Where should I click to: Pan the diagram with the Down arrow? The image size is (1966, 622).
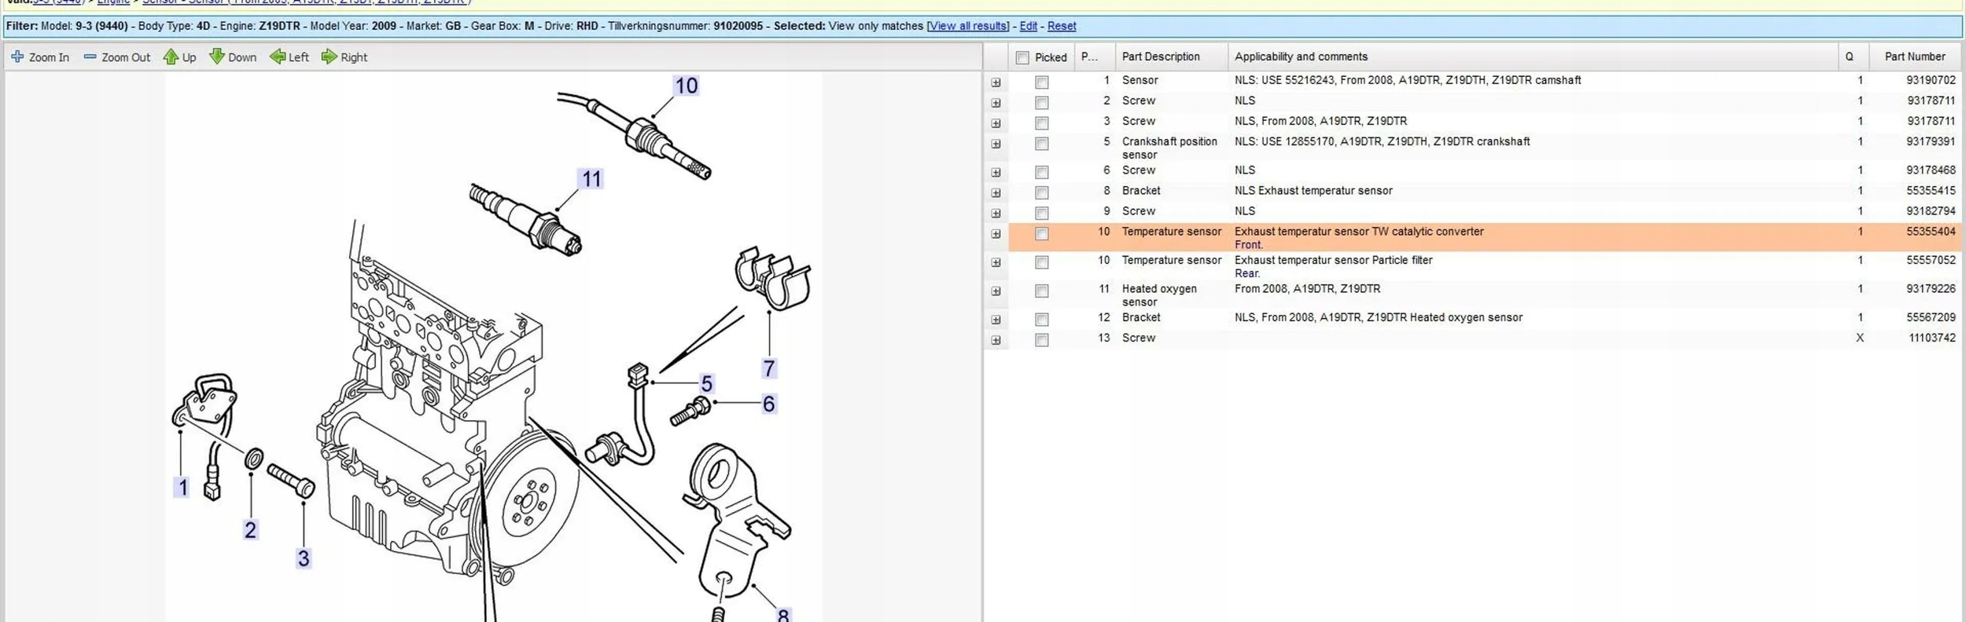(217, 57)
